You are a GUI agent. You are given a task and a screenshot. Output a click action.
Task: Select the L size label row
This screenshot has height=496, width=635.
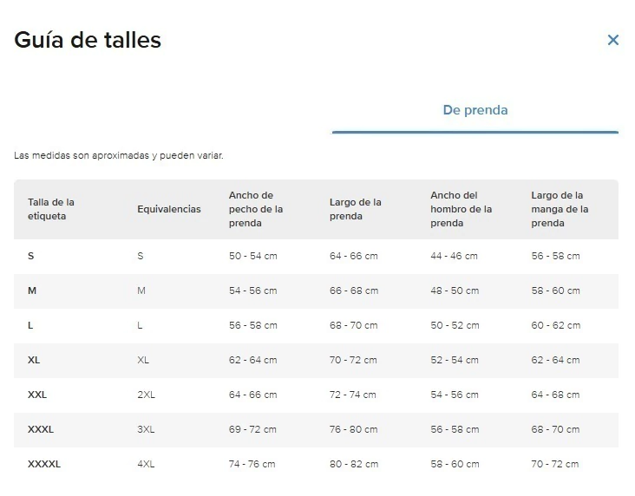point(31,325)
